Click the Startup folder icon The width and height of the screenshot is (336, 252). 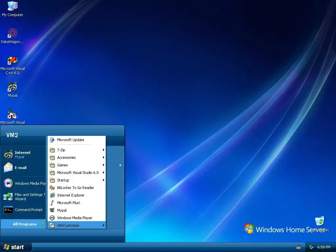[52, 180]
